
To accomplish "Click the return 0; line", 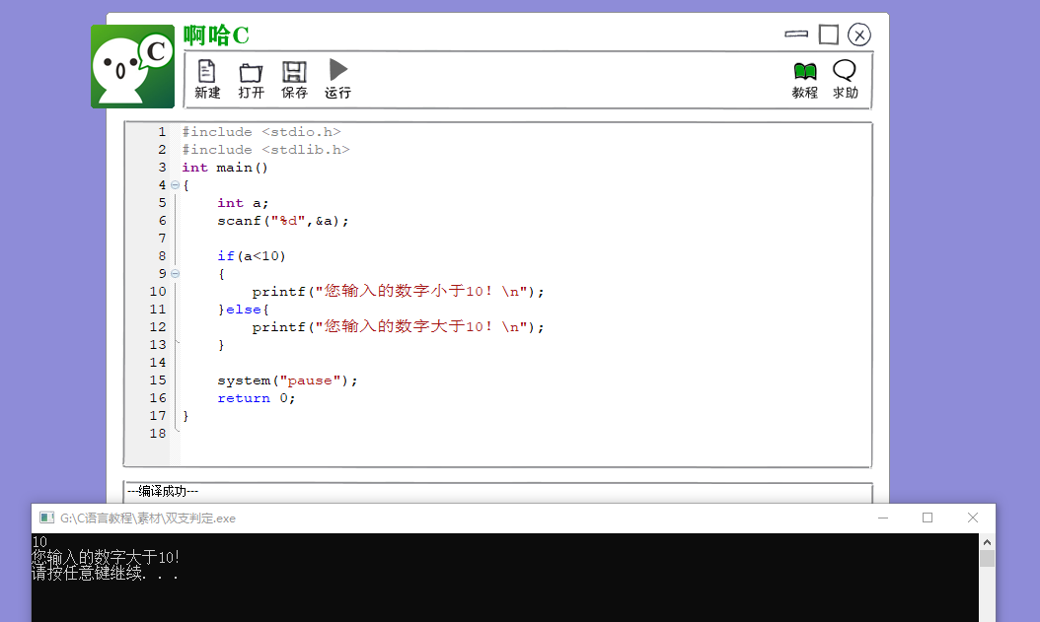I will pyautogui.click(x=256, y=398).
